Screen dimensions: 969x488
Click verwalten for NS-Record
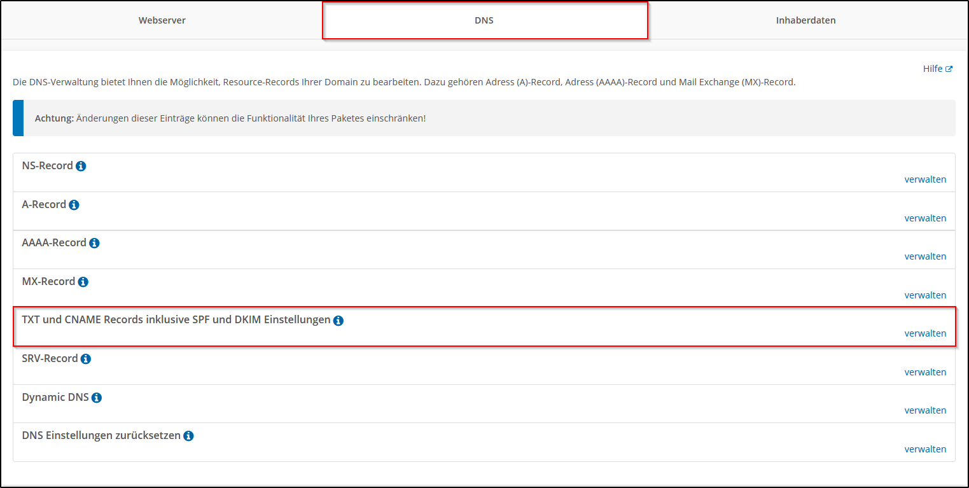pyautogui.click(x=925, y=179)
